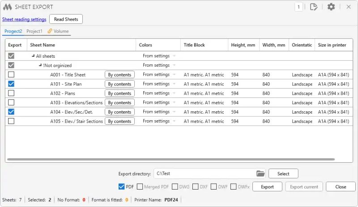Image resolution: width=358 pixels, height=207 pixels.
Task: Click the Colors column header
Action: [x=158, y=45]
